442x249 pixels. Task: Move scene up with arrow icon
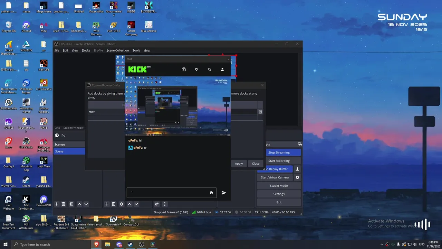[x=79, y=204]
